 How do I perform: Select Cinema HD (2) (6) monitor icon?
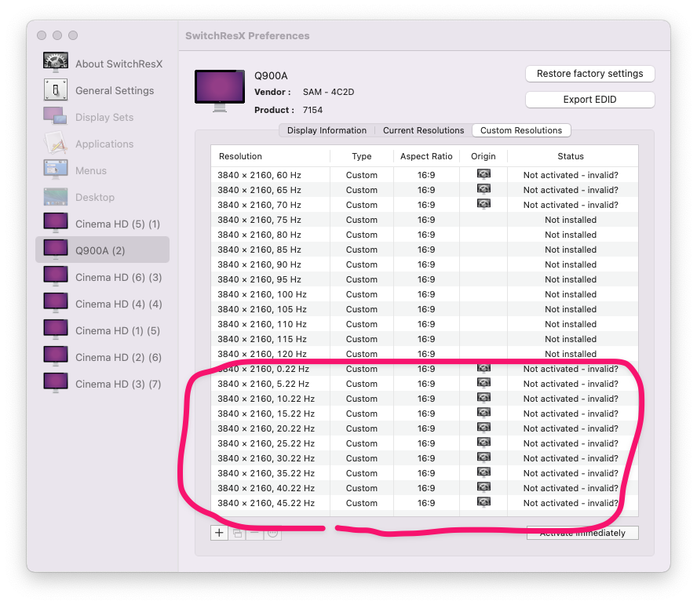pos(56,356)
